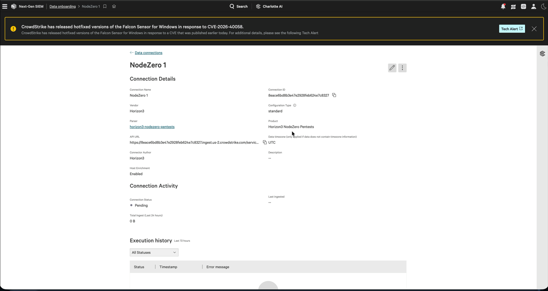Open the user account menu
Viewport: 548px width, 291px height.
534,7
